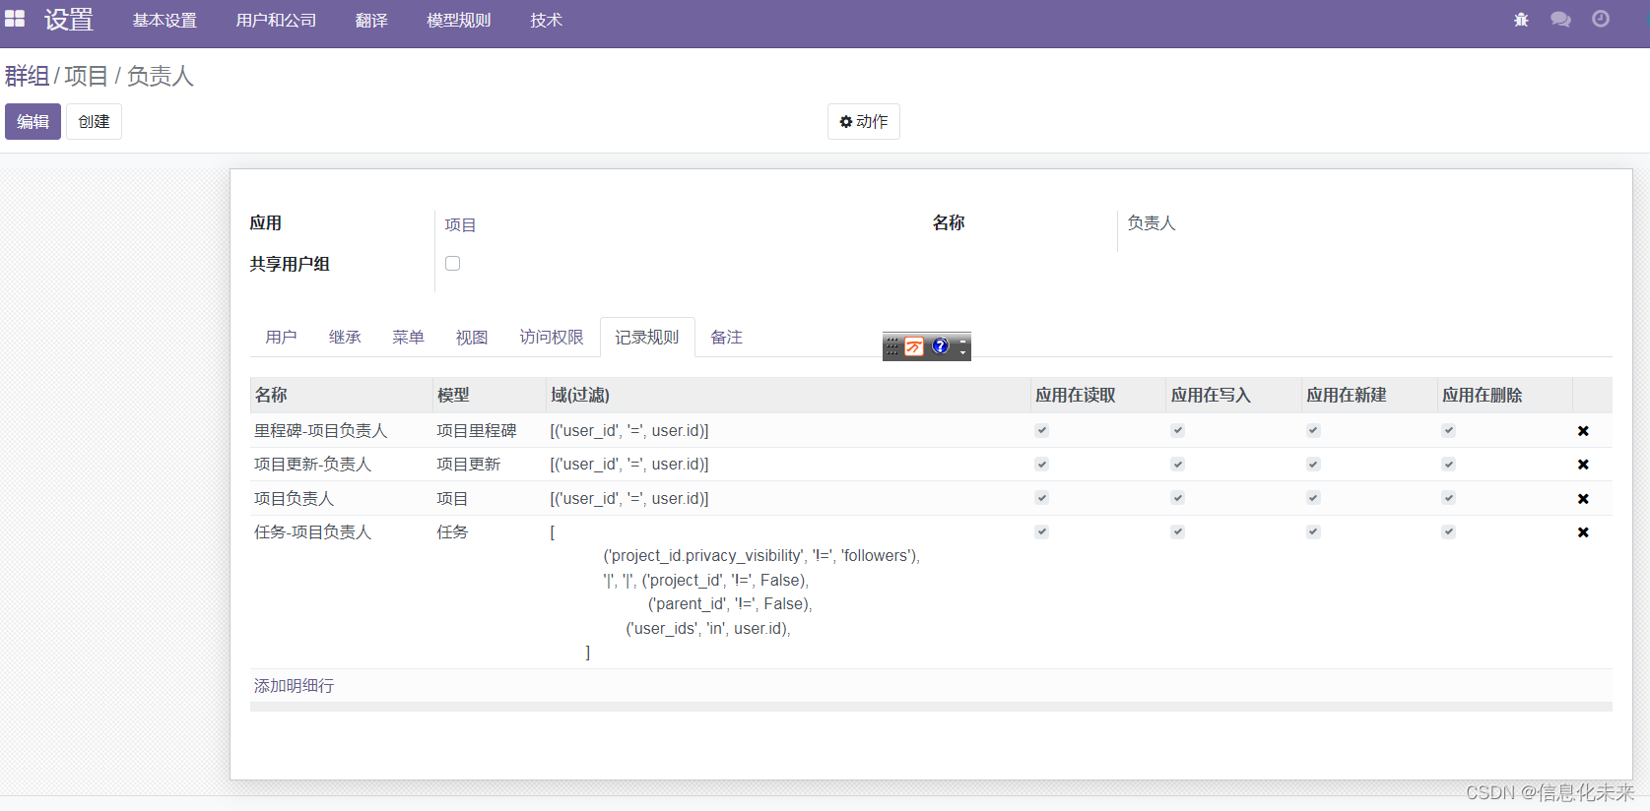Toggle 应用在删除 for 任务-项目负责人
Viewport: 1650px width, 811px height.
pos(1449,531)
